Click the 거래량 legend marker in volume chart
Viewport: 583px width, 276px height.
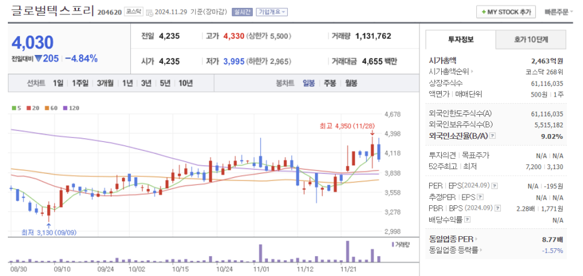(393, 245)
